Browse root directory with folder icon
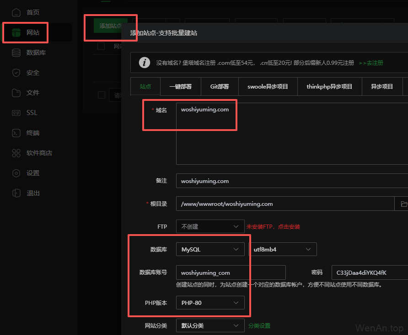Image resolution: width=408 pixels, height=335 pixels. coord(403,204)
